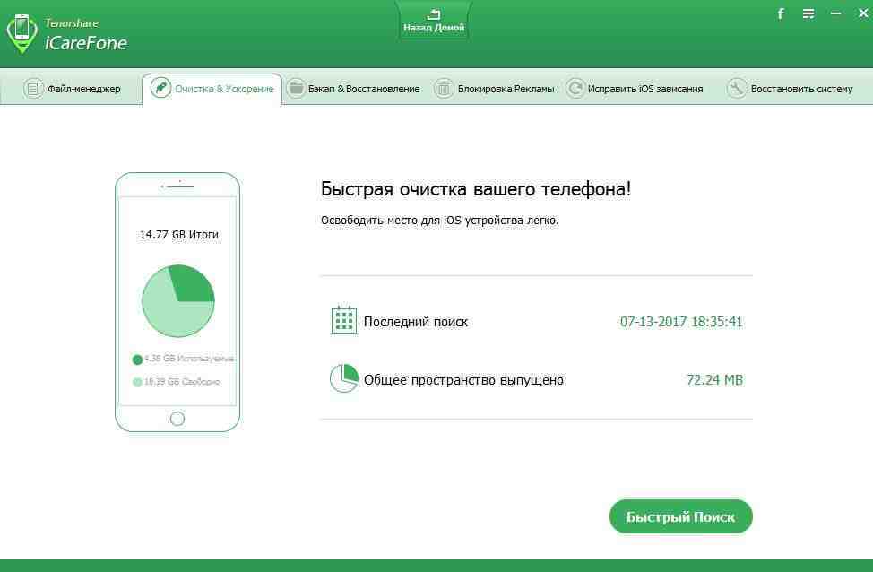
Task: Click the 72.24 MB freed space value
Action: coord(714,380)
